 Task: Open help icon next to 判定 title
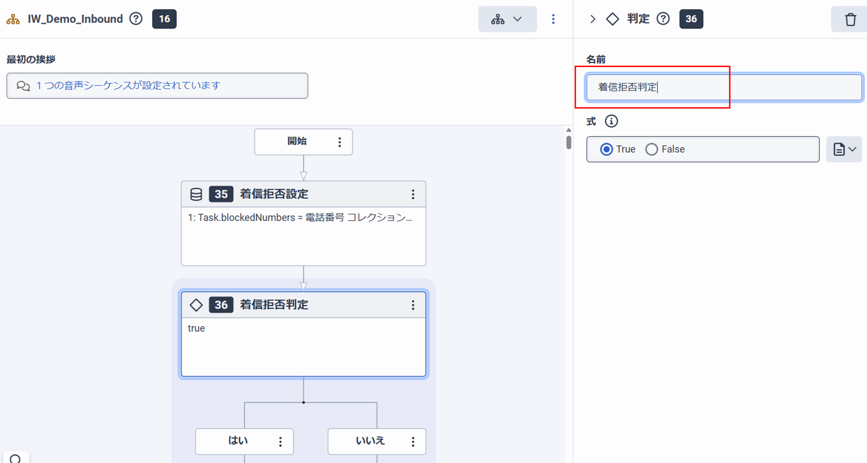click(x=663, y=19)
